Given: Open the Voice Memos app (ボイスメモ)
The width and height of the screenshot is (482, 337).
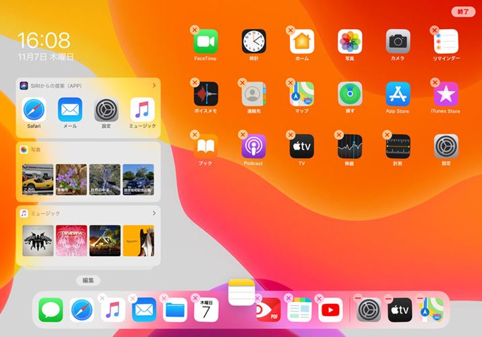Looking at the screenshot, I should tap(206, 94).
